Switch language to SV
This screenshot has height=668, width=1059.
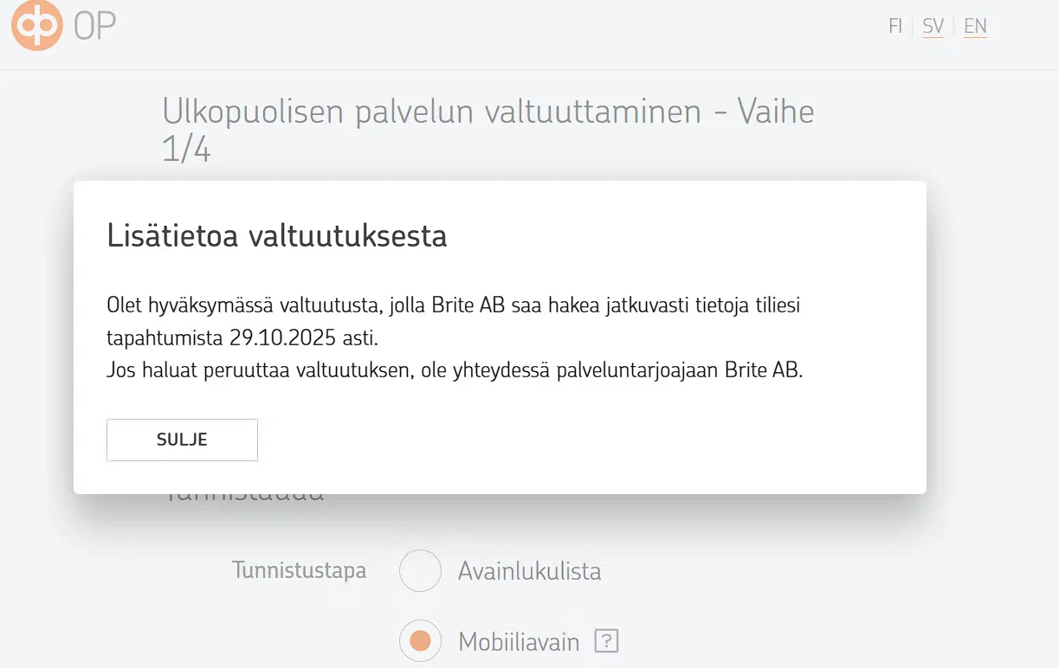(933, 27)
